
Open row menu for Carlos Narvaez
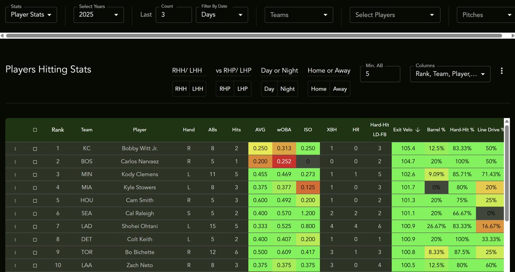pyautogui.click(x=15, y=162)
